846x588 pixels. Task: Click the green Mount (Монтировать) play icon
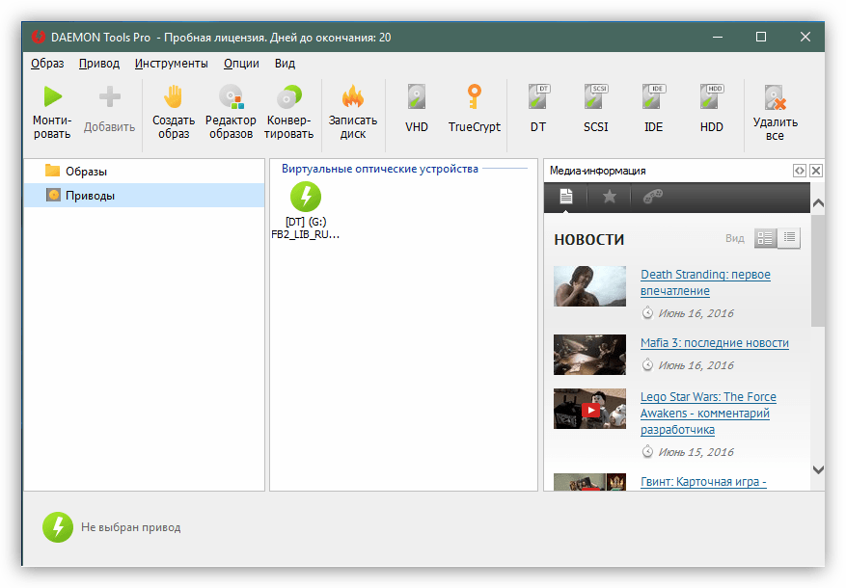52,97
